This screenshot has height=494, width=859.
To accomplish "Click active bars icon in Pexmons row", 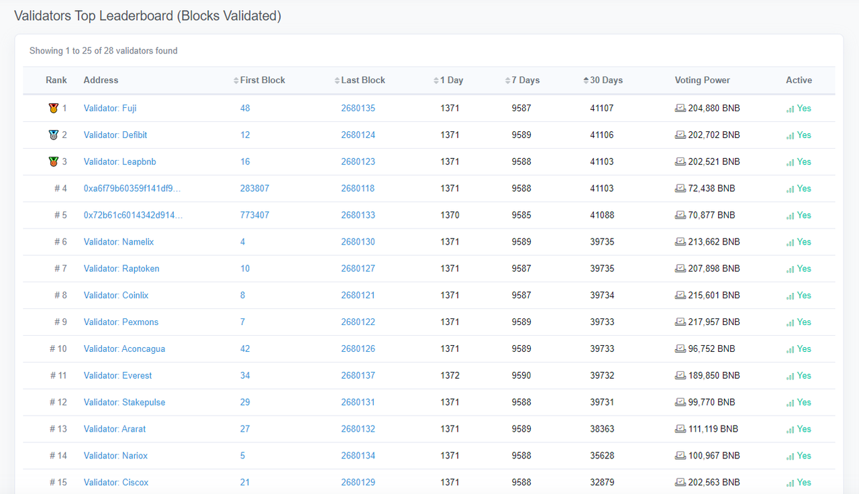I will click(791, 322).
